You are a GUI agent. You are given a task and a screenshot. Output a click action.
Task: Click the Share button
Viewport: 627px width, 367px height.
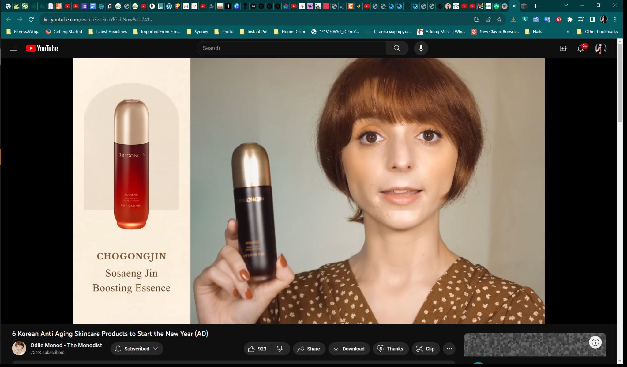[309, 349]
